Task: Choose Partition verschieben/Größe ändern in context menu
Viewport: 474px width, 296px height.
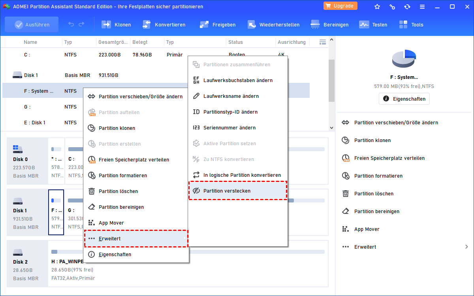Action: (136, 96)
